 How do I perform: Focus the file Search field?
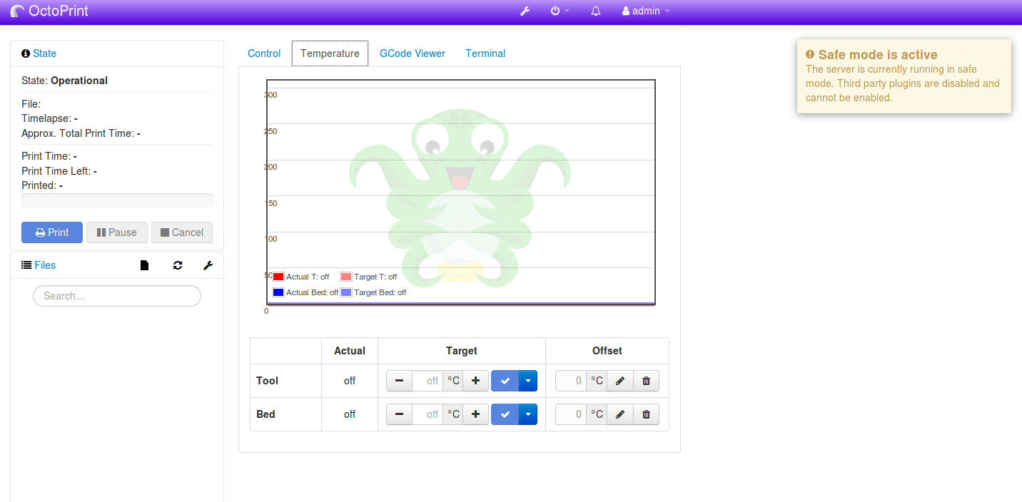(x=117, y=296)
